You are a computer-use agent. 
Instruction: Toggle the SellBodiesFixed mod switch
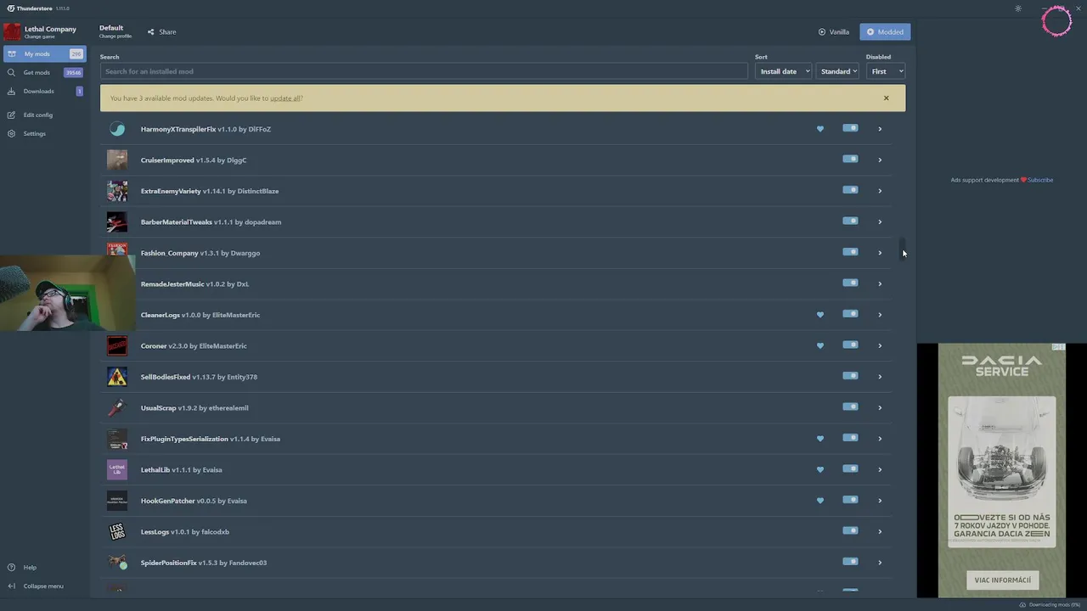[850, 376]
